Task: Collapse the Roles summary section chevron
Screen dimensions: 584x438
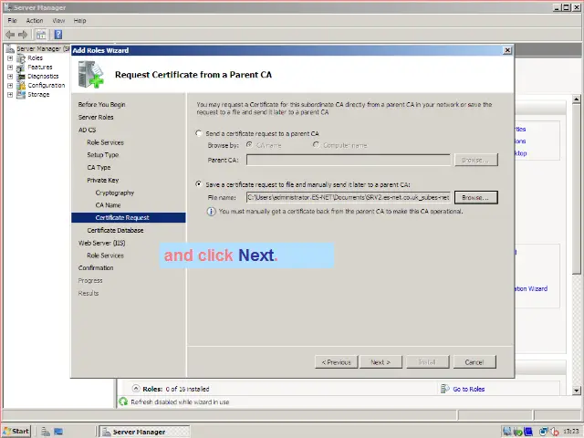Action: [136, 389]
